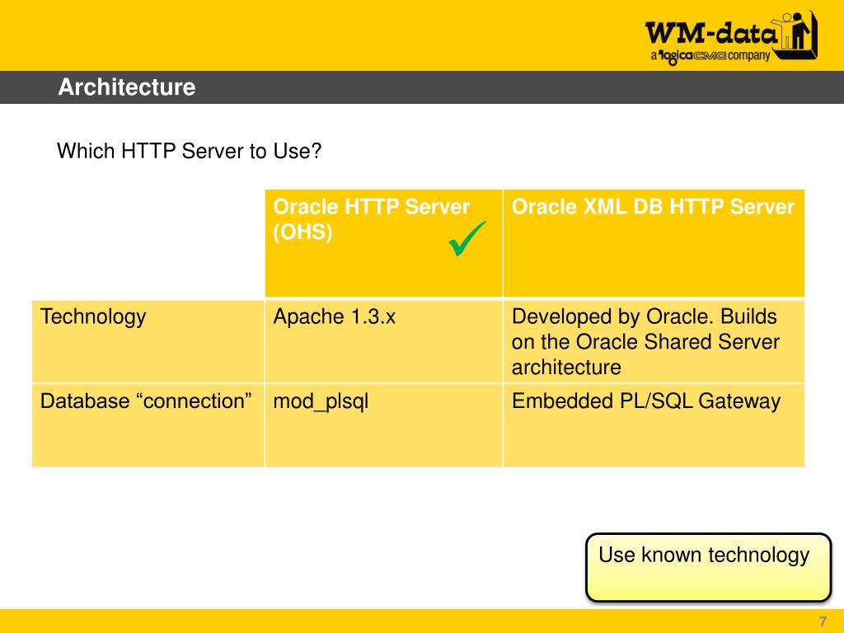Click the 'mod_plsql' table cell
Screen dimensions: 844x633
pyautogui.click(x=384, y=425)
